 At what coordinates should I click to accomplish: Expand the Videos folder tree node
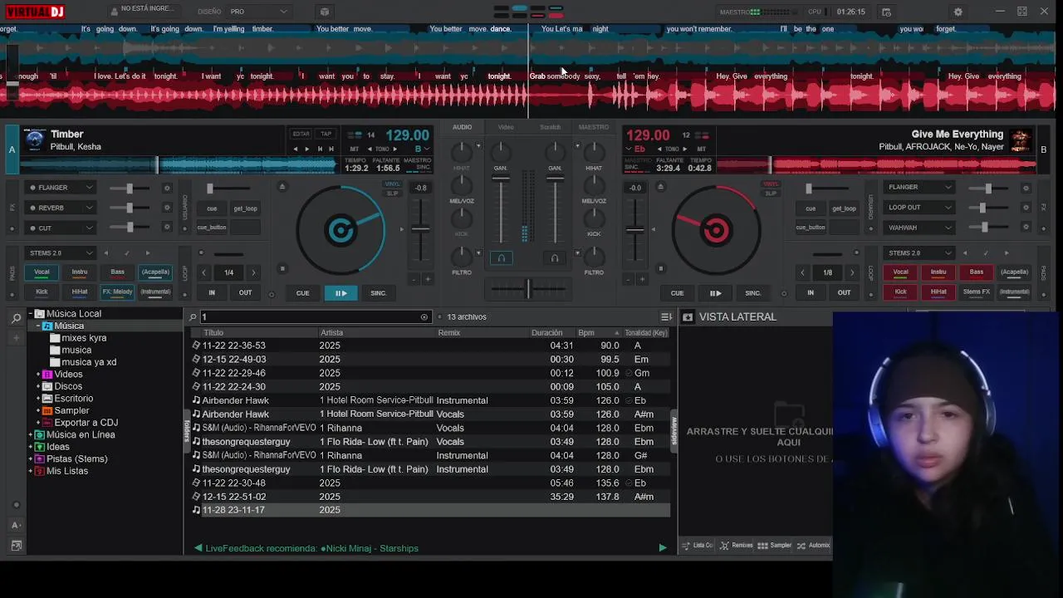point(39,375)
